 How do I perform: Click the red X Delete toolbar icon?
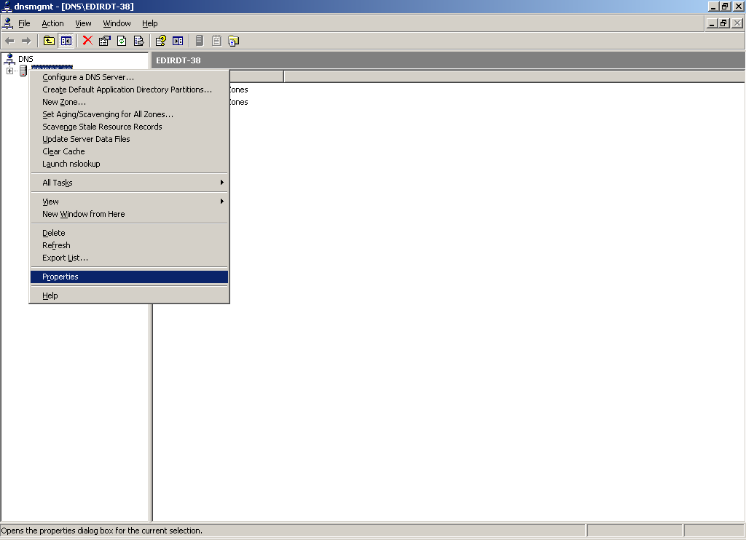point(87,41)
